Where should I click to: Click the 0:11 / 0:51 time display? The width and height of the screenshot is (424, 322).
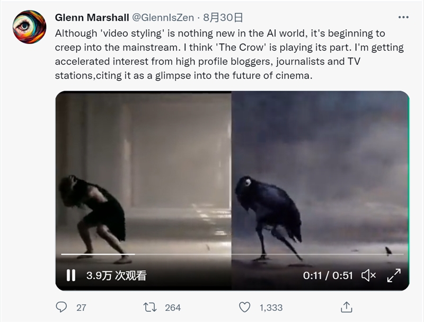328,275
